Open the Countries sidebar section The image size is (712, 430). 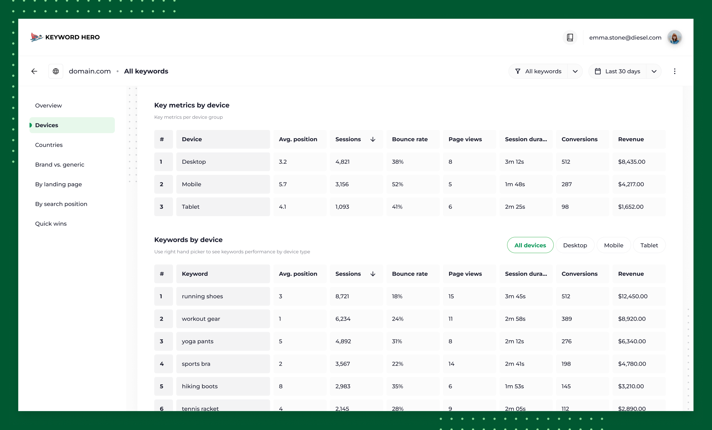(72, 145)
